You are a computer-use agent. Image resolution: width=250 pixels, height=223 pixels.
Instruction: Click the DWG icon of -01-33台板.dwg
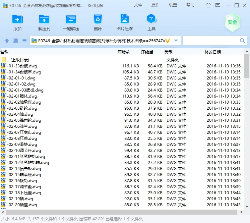click(x=3, y=66)
